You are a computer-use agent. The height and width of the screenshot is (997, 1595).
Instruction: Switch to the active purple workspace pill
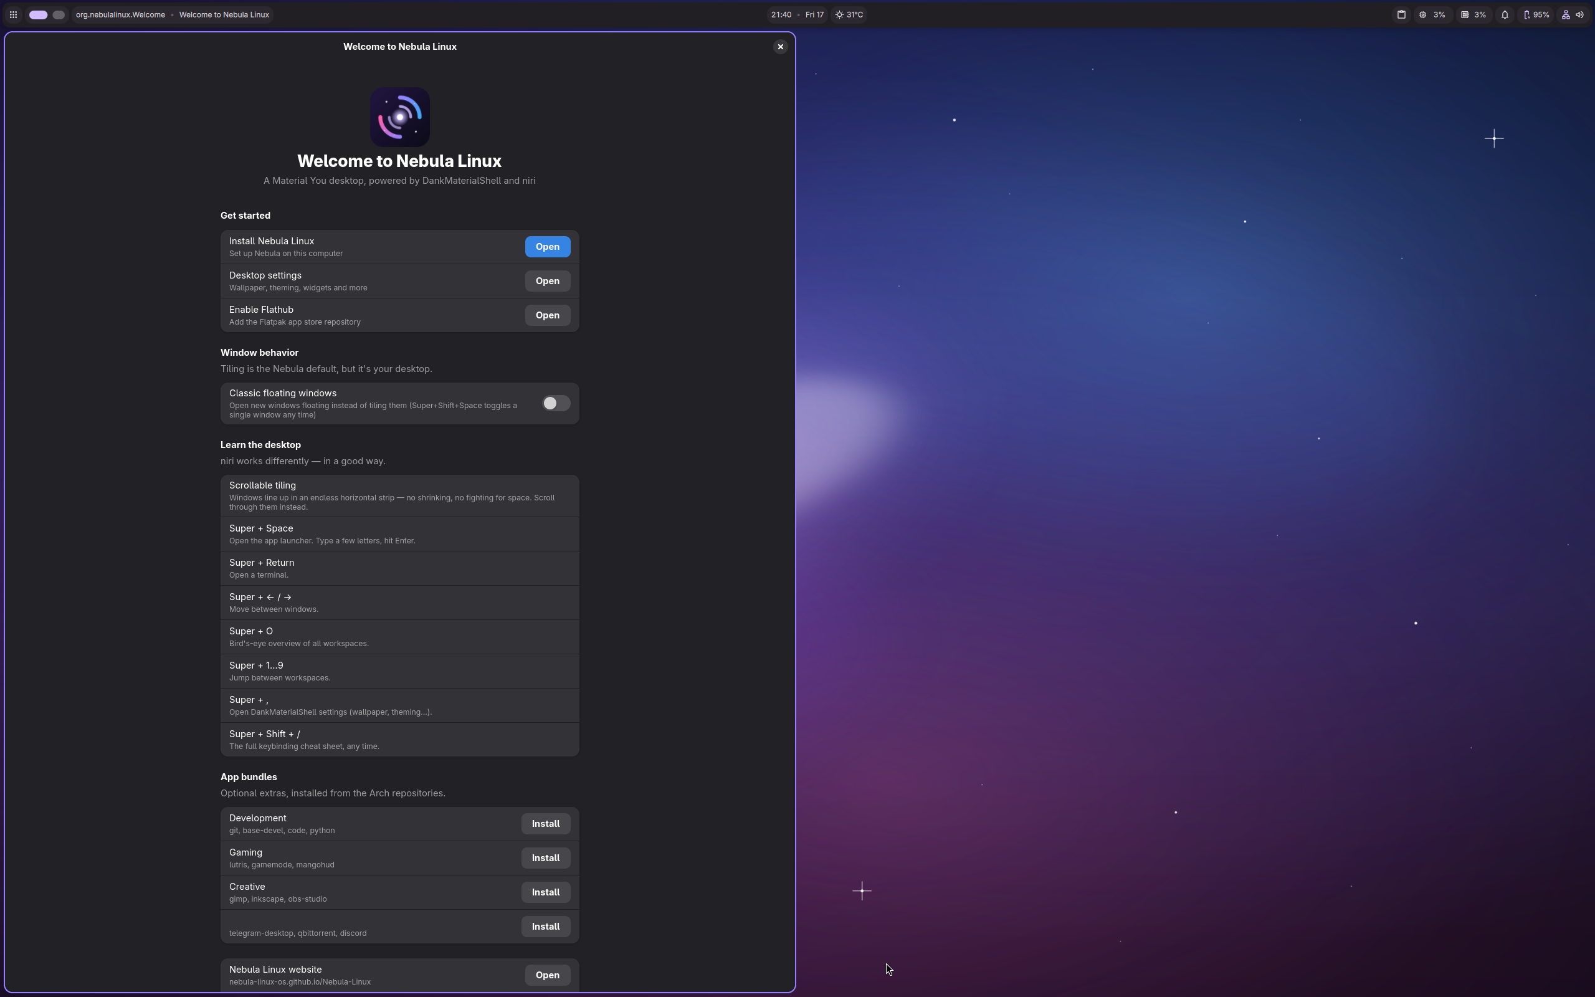[38, 14]
